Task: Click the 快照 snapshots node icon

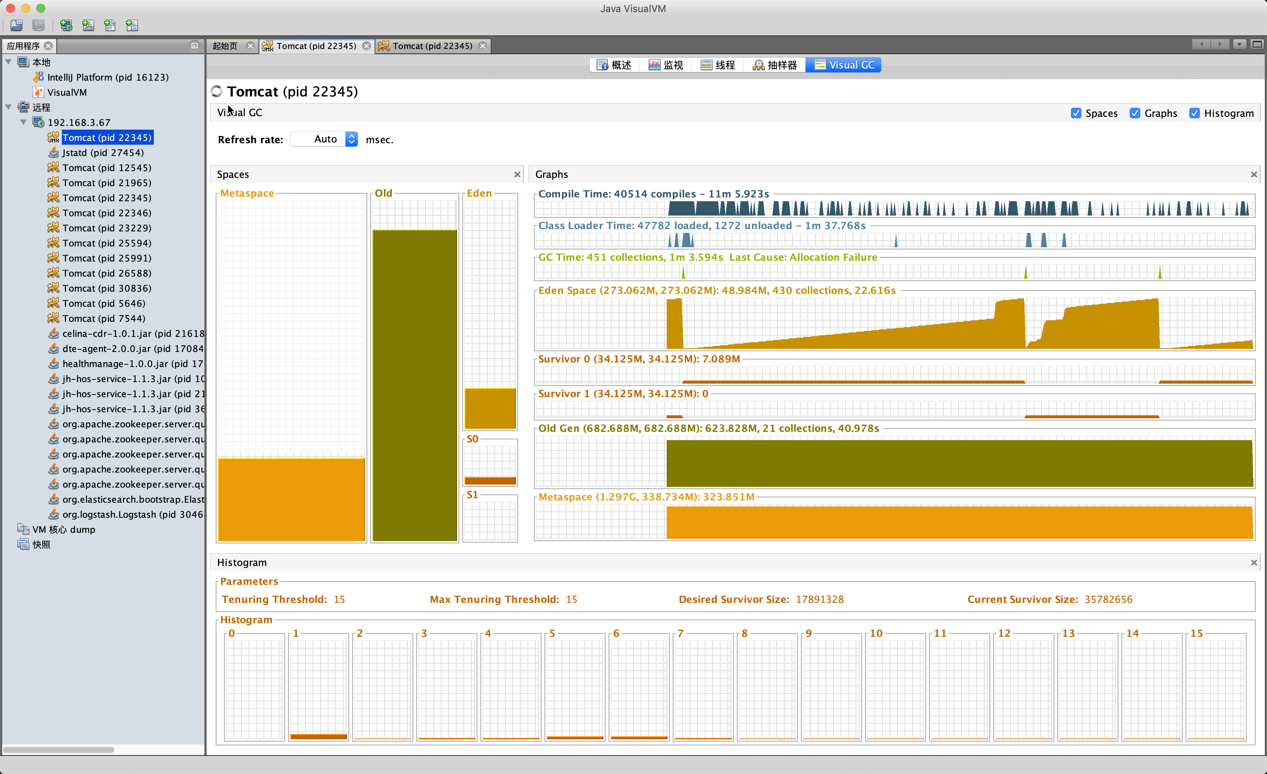Action: click(x=23, y=544)
